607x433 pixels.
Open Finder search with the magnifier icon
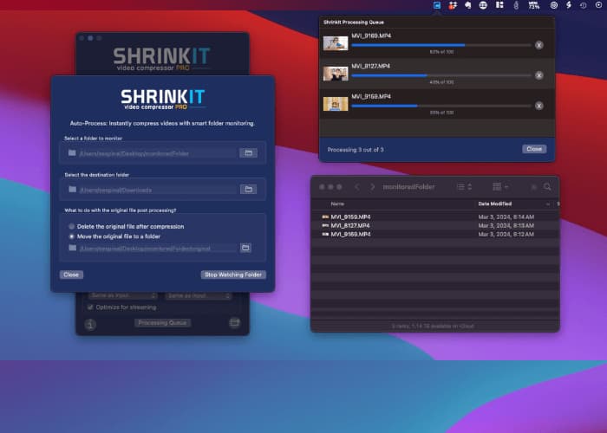(x=547, y=187)
